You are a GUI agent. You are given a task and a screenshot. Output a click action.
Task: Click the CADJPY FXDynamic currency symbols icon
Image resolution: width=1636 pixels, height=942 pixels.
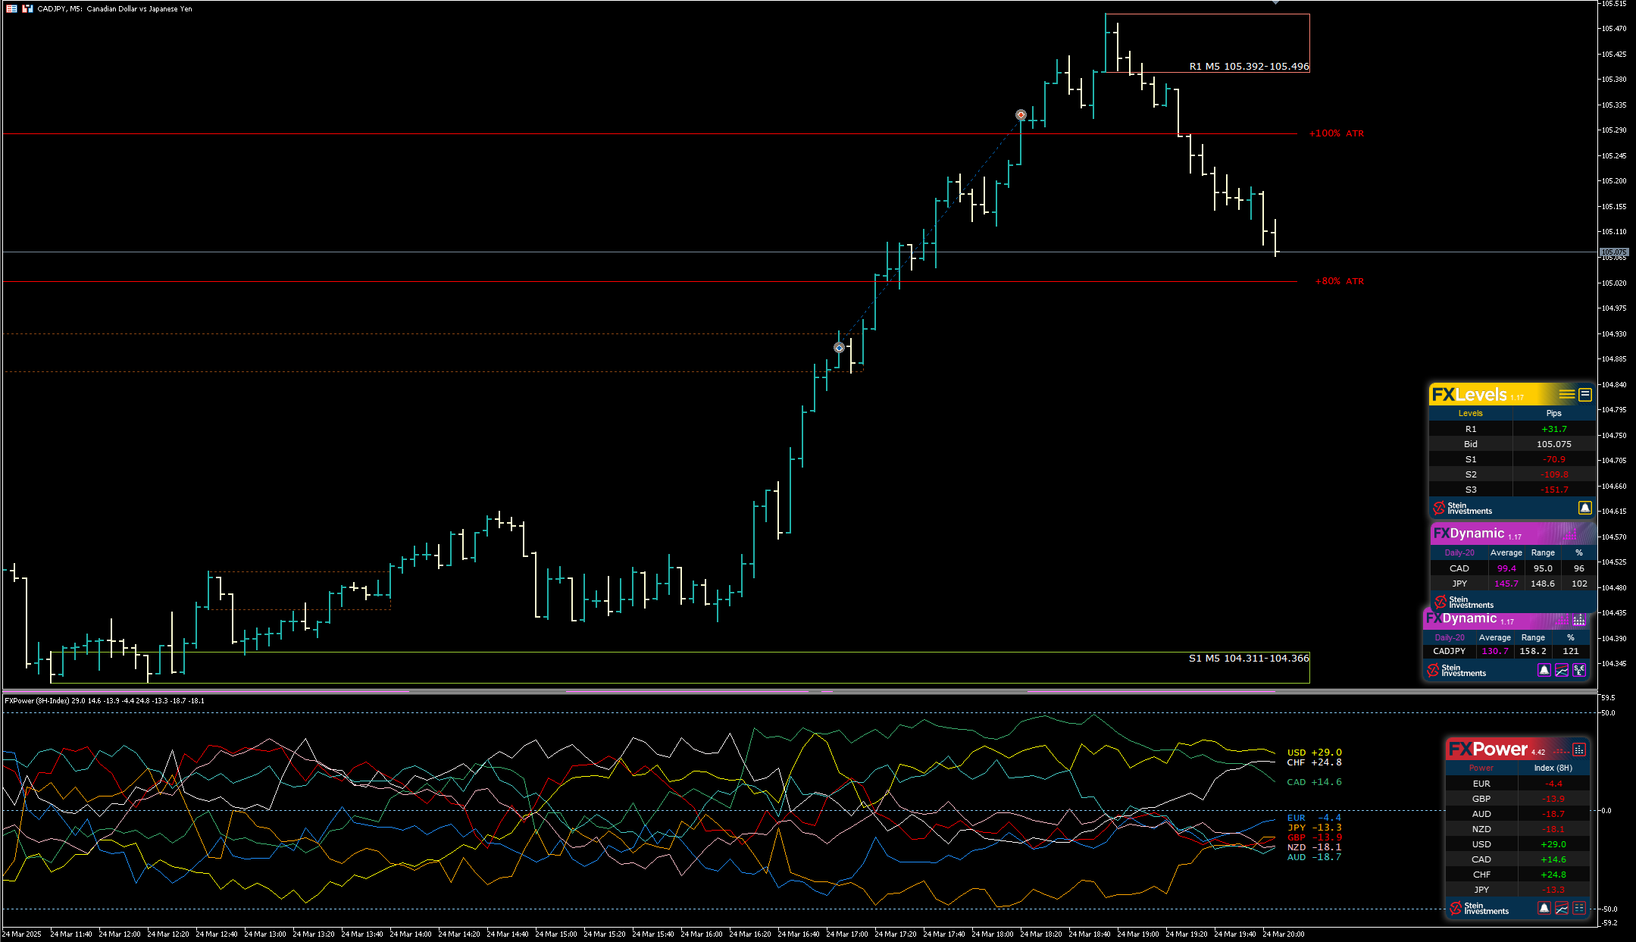(1579, 670)
